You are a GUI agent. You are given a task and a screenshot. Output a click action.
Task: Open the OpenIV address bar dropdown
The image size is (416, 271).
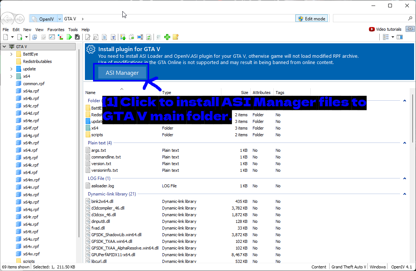coord(60,19)
